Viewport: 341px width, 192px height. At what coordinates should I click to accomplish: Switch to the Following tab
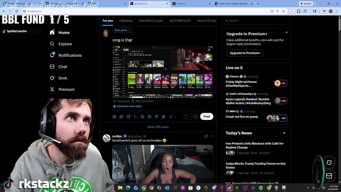point(125,21)
